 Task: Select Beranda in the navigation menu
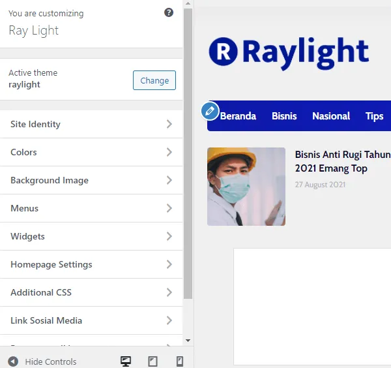(239, 116)
